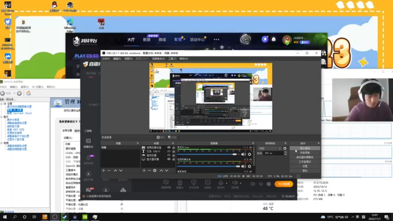
Task: Toggle lock on video capture device source
Action: (x=173, y=148)
